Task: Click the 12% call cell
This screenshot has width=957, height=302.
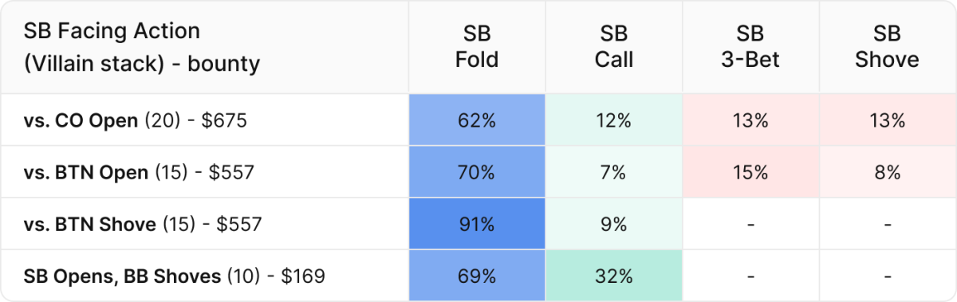Action: [x=614, y=120]
